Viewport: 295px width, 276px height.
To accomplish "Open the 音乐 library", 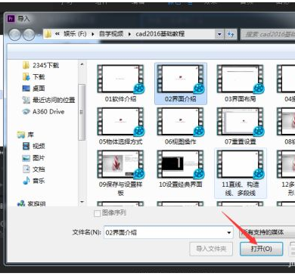I will 34,181.
